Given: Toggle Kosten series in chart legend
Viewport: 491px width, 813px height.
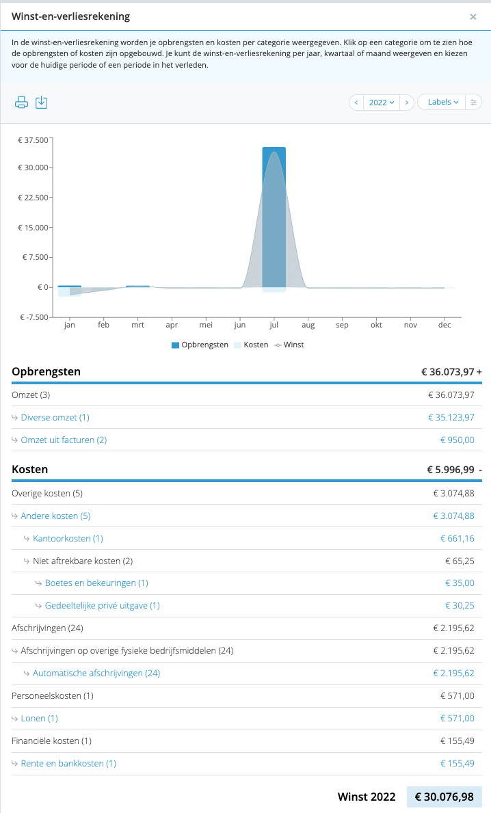Looking at the screenshot, I should [x=251, y=345].
